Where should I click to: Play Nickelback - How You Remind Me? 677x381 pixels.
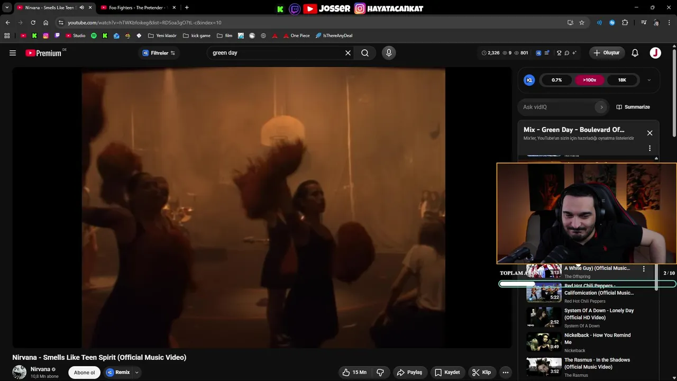tap(587, 342)
